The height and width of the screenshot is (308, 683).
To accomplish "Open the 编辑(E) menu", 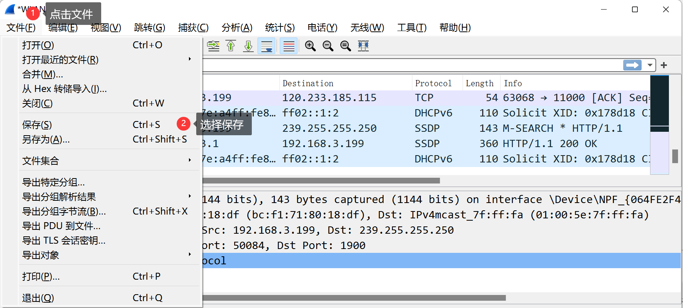I will tap(63, 28).
